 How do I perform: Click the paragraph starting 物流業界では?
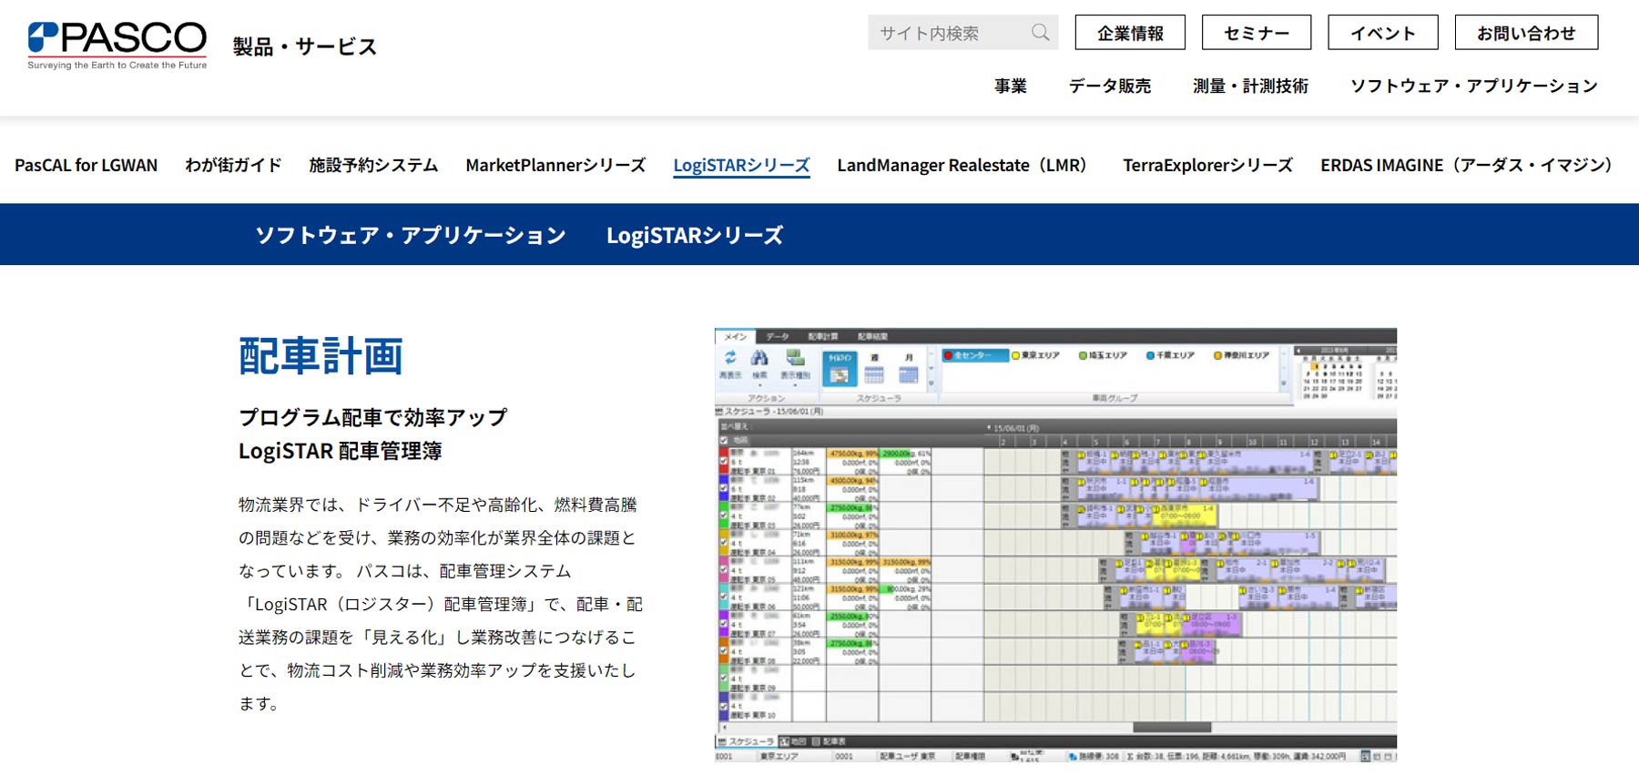click(x=441, y=604)
